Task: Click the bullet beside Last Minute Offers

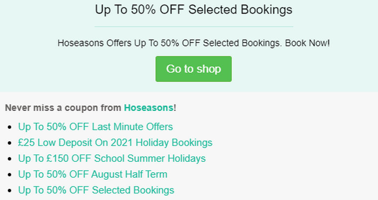Action: [11, 127]
